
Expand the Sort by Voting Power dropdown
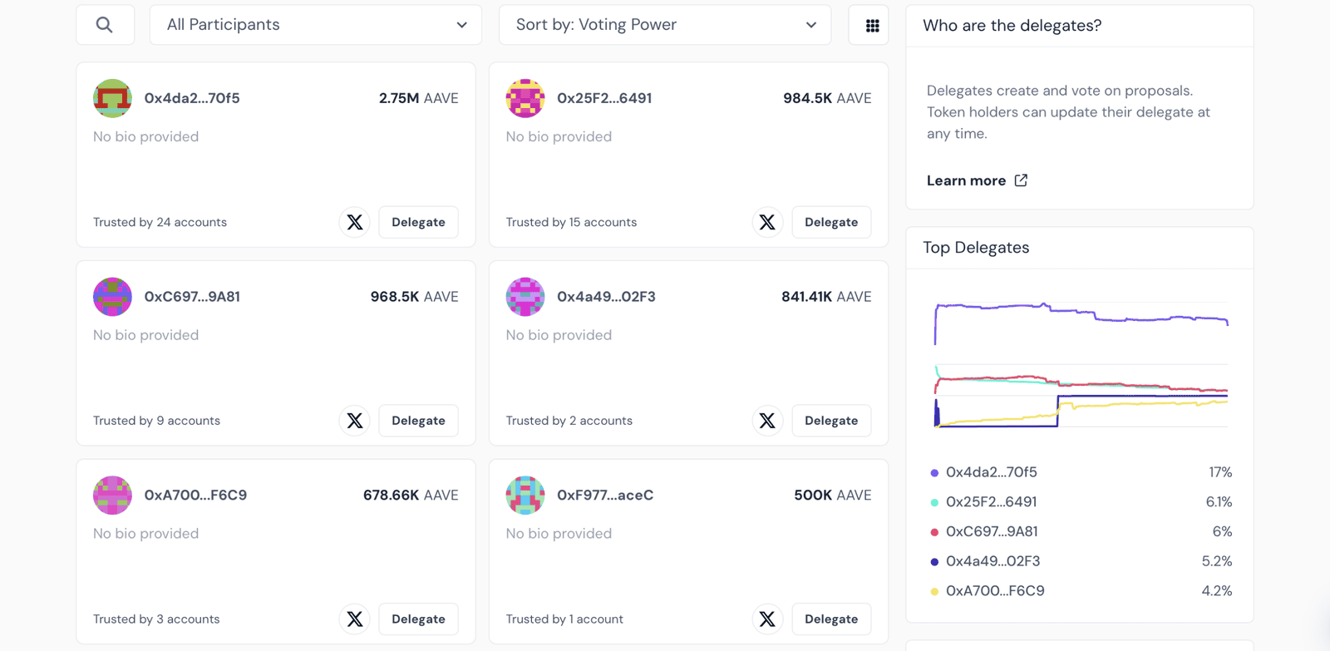click(x=665, y=25)
